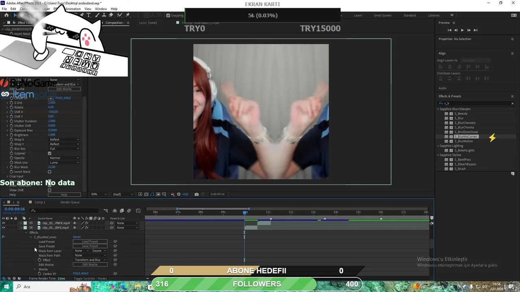This screenshot has width=520, height=292.
Task: Toggle effects fx switch for layer 16
Action: click(87, 228)
